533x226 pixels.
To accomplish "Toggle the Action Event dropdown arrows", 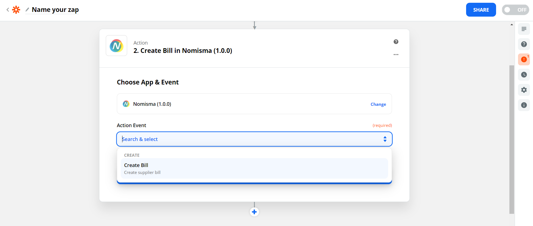I will point(385,139).
